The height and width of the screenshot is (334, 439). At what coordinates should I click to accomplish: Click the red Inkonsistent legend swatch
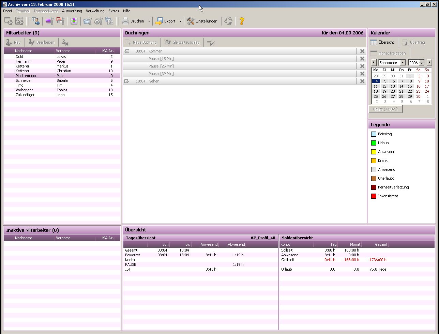[x=374, y=196]
